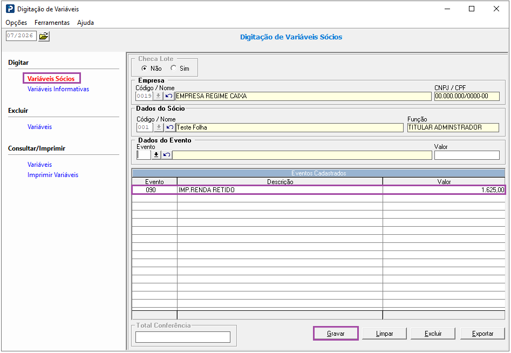511x353 pixels.
Task: Open the Variáveis link under Excluir
Action: pyautogui.click(x=40, y=127)
